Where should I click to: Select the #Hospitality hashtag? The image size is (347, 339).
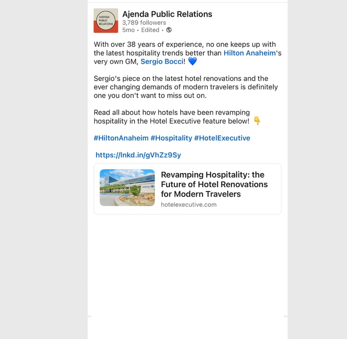pyautogui.click(x=171, y=138)
